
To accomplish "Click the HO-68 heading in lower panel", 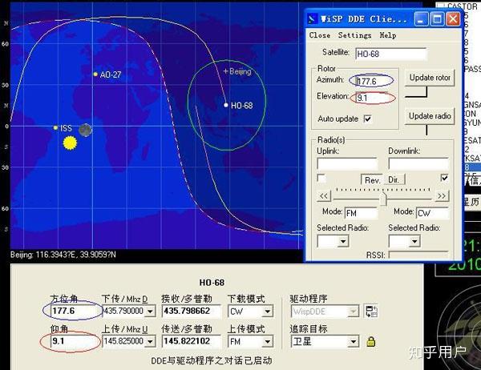I will click(212, 283).
